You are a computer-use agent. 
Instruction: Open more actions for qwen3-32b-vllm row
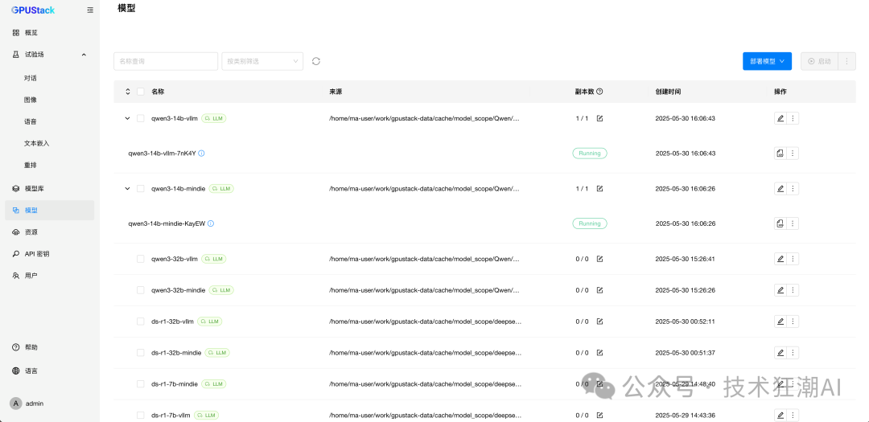tap(793, 259)
